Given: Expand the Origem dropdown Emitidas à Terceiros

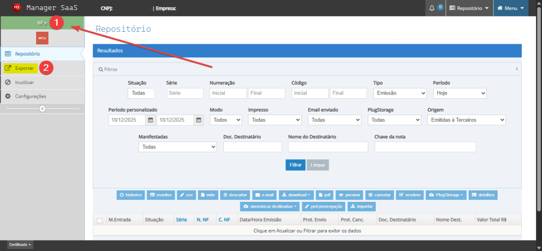Looking at the screenshot, I should tap(466, 120).
